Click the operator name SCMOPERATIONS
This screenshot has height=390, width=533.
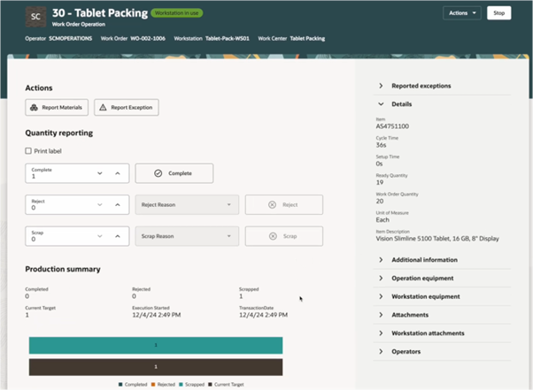point(70,39)
